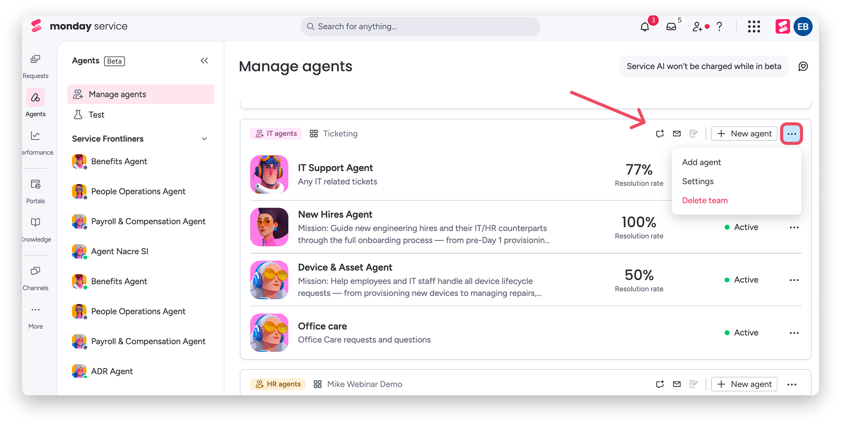Open the EB profile avatar
The width and height of the screenshot is (841, 424).
(803, 26)
